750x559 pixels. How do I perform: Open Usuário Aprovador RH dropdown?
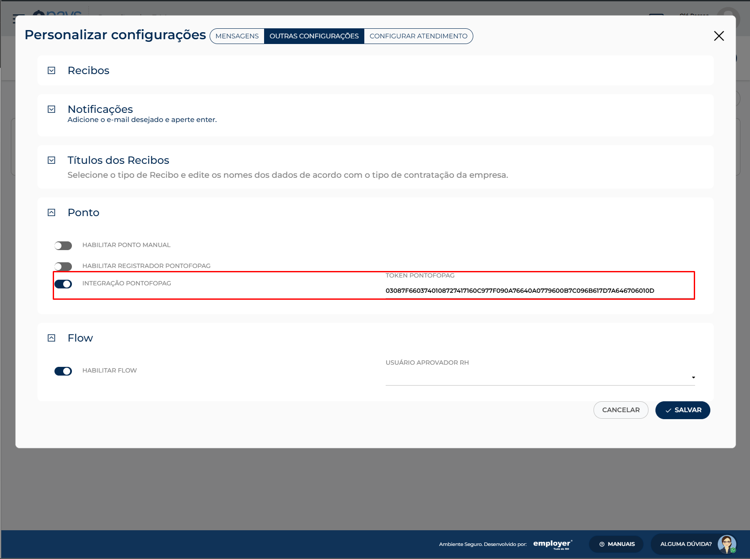click(540, 377)
